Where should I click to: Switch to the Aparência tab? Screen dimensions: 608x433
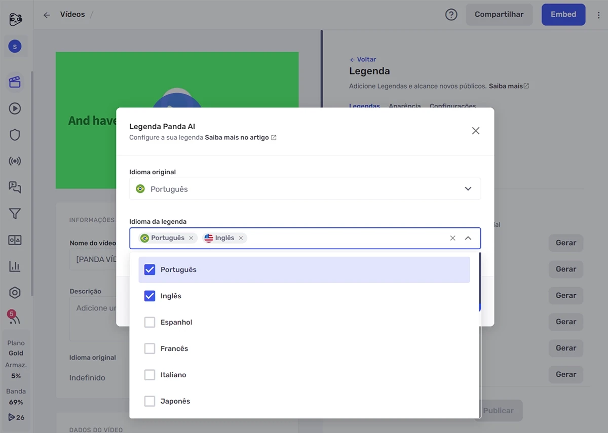point(404,106)
